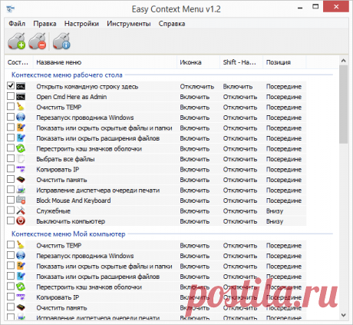Enable the Выключить компьютер checkbox

click(11, 221)
